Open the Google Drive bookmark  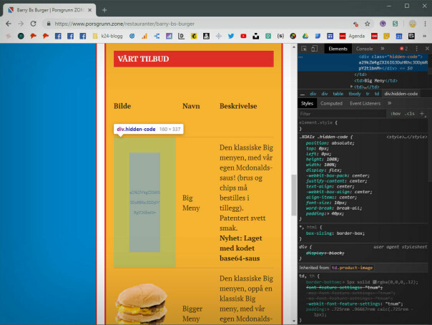(305, 36)
